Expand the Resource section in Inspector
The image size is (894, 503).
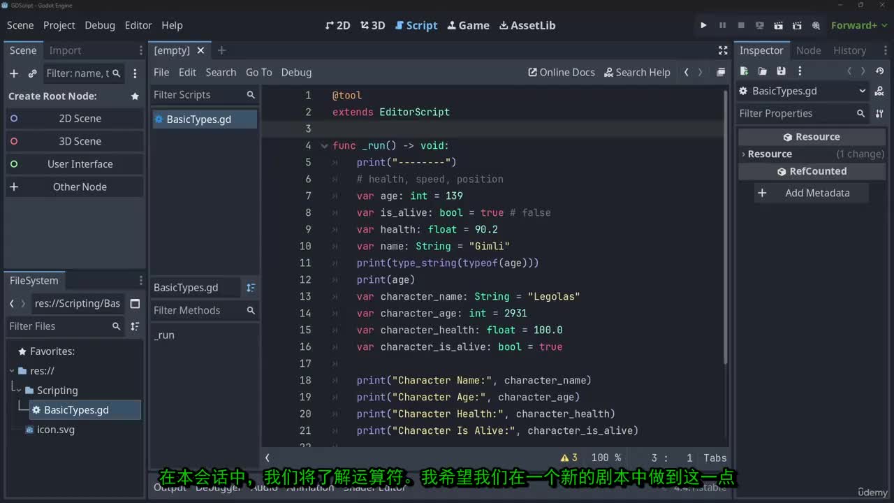[770, 154]
